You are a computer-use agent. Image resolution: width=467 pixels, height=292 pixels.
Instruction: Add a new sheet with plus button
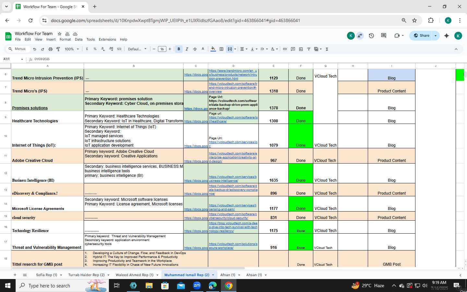click(x=15, y=275)
